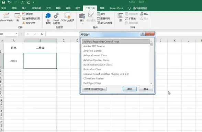The image size is (202, 132).
Task: Open print preview from quick access toolbar
Action: [28, 2]
